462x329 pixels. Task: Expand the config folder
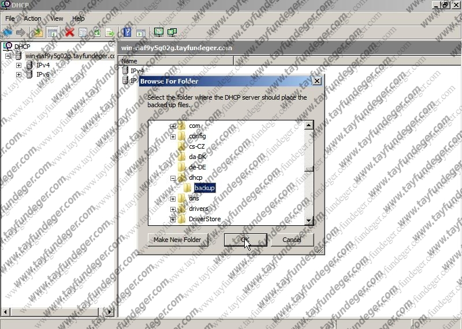[x=173, y=137]
